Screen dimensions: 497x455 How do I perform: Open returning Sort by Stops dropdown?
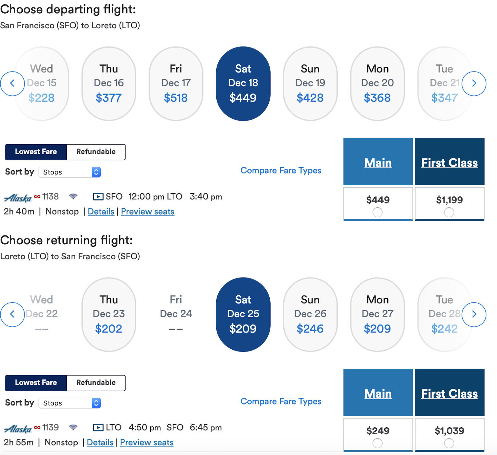pos(70,403)
